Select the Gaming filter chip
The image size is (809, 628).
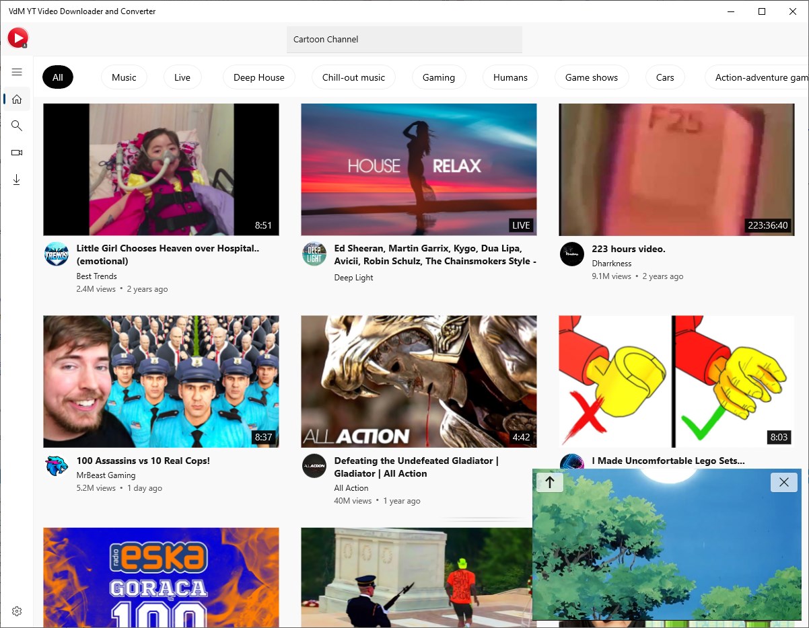point(439,77)
